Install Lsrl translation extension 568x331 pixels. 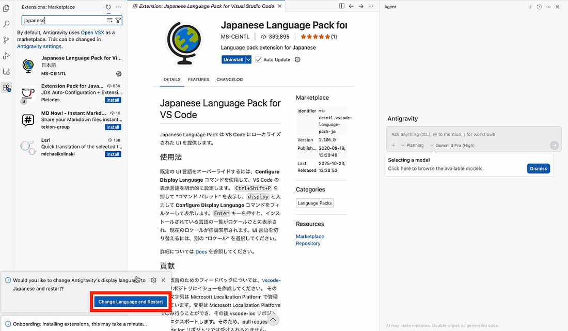113,154
